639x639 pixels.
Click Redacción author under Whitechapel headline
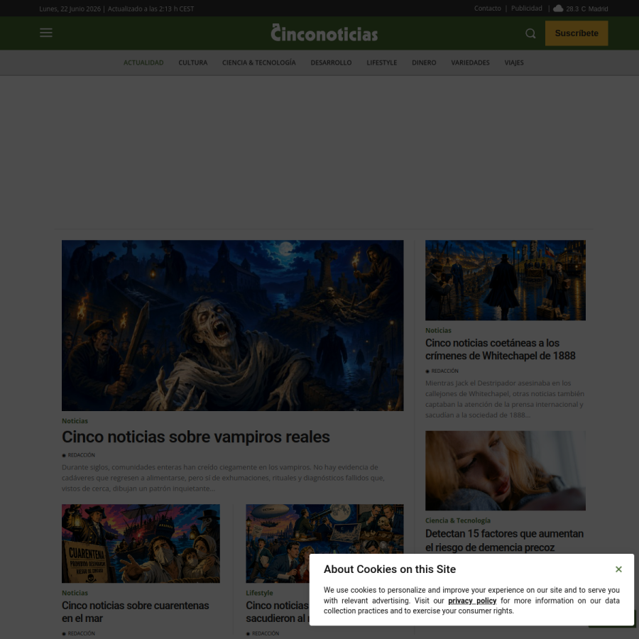tap(444, 371)
